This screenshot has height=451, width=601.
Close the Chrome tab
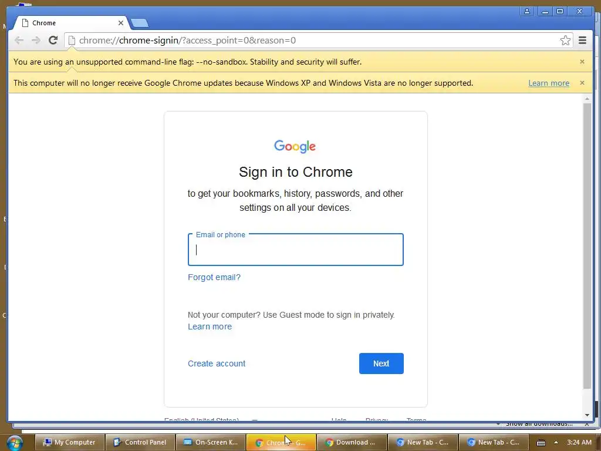121,23
